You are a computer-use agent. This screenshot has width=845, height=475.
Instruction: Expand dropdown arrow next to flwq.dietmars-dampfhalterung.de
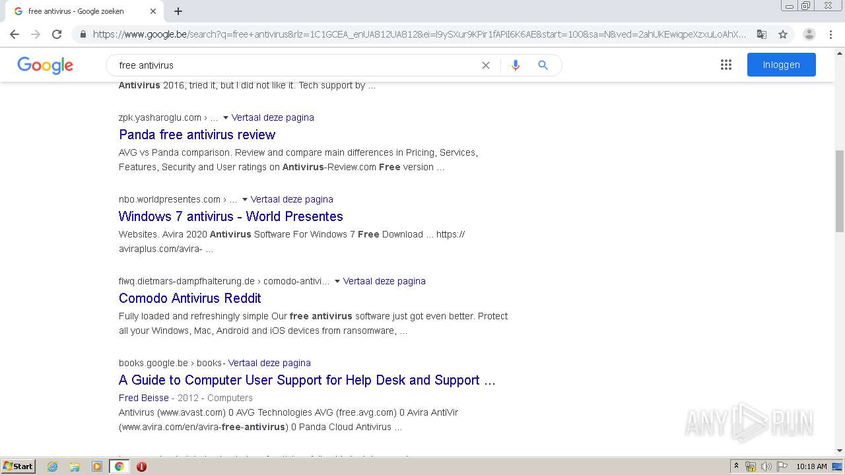337,281
